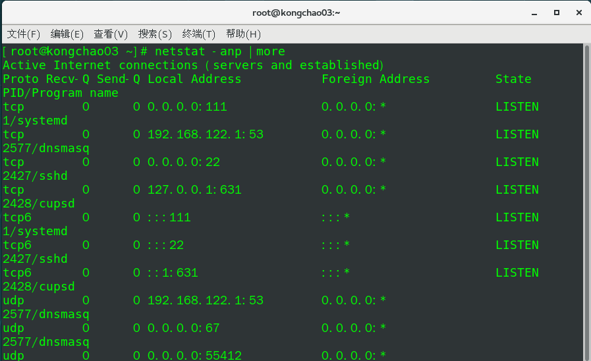Close the terminal window
Image resolution: width=591 pixels, height=361 pixels.
point(579,13)
